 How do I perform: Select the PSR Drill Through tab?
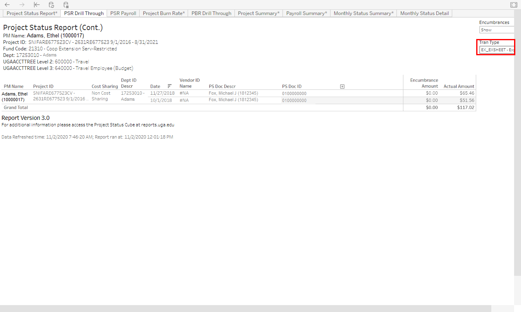tap(84, 13)
